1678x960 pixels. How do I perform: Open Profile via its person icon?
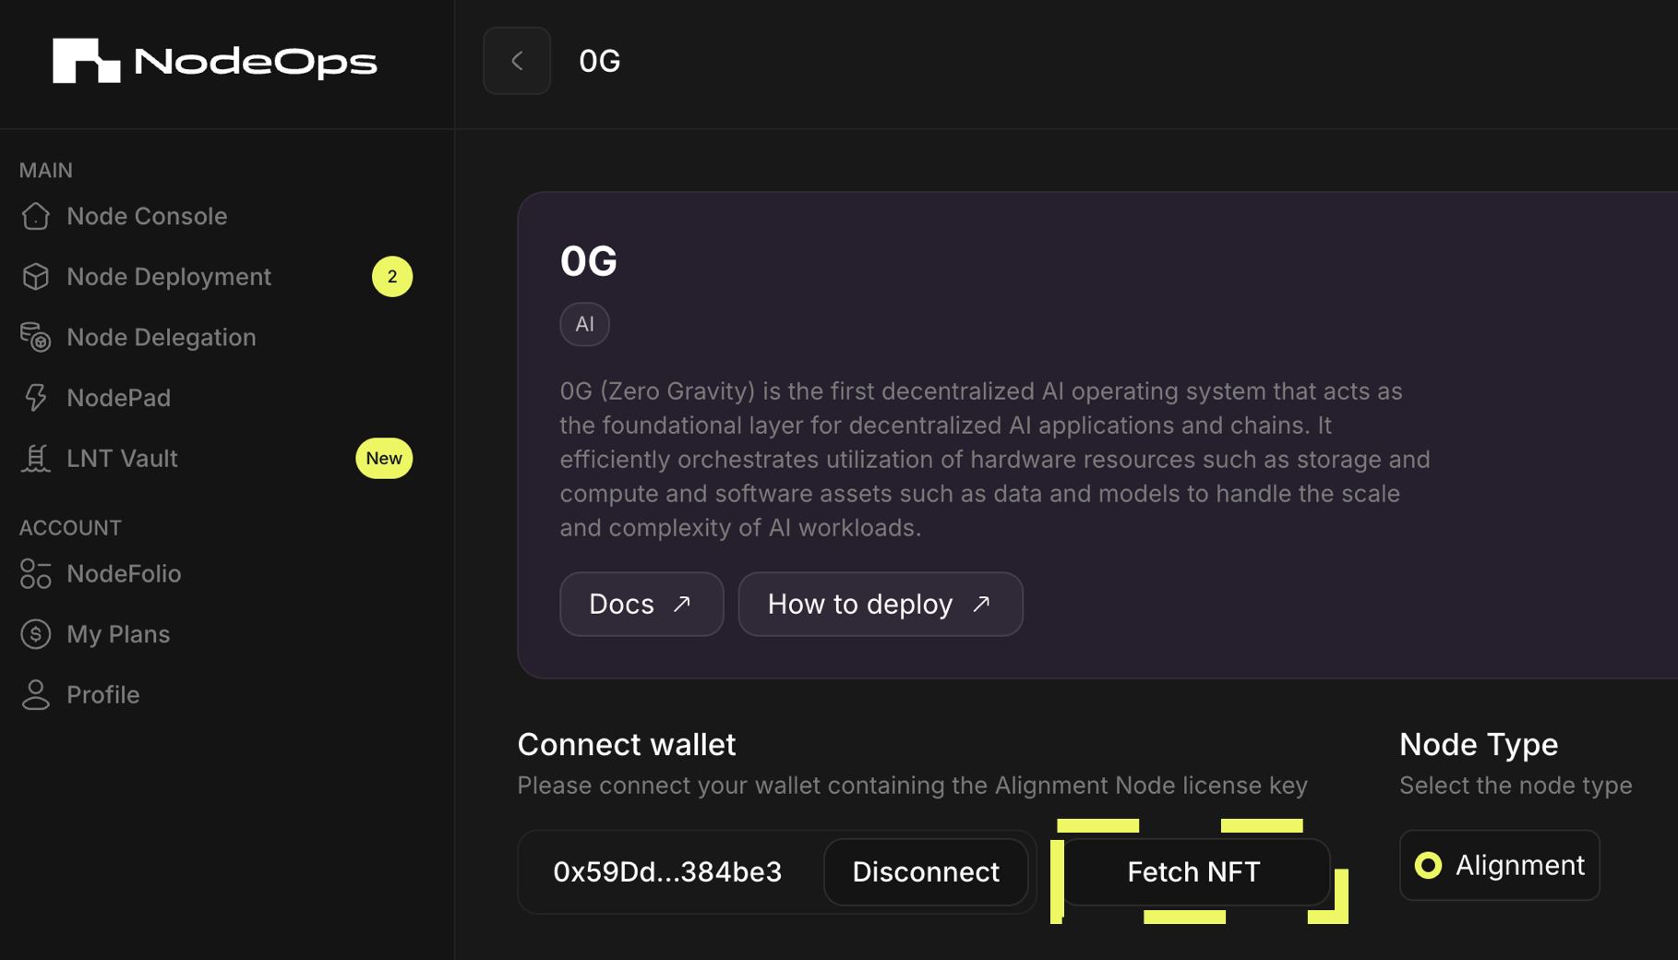tap(36, 694)
